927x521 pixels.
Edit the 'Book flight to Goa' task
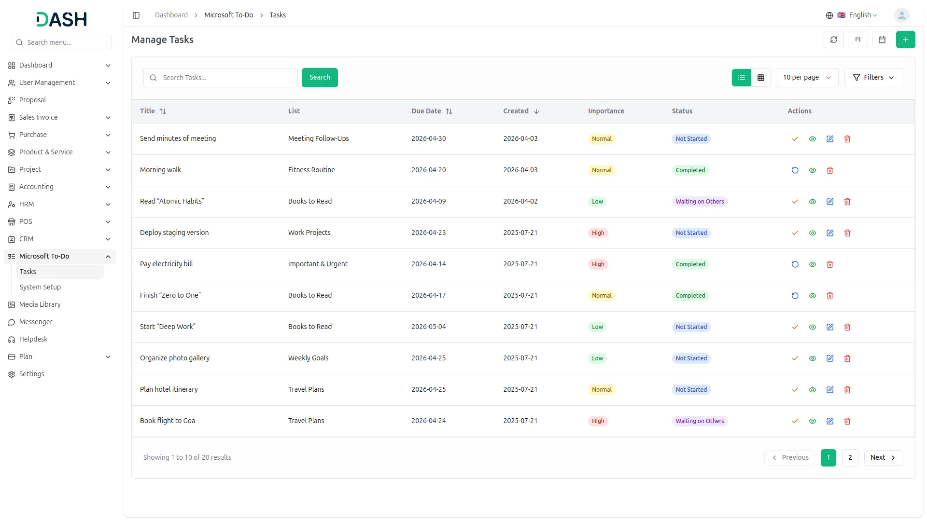829,421
